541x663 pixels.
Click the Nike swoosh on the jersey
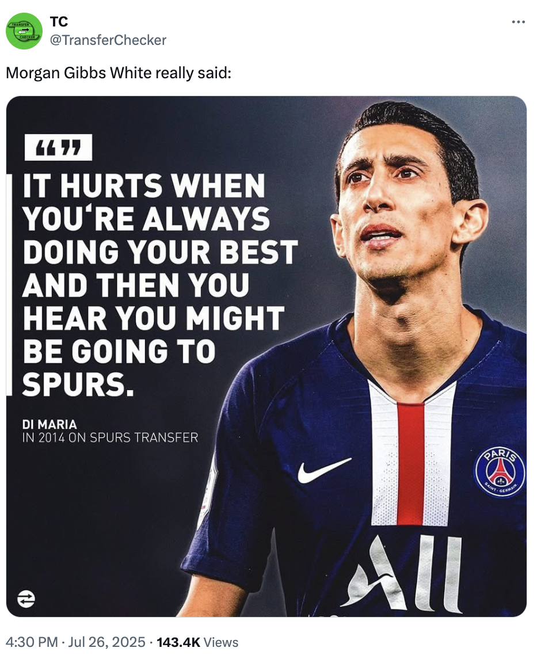tap(324, 470)
